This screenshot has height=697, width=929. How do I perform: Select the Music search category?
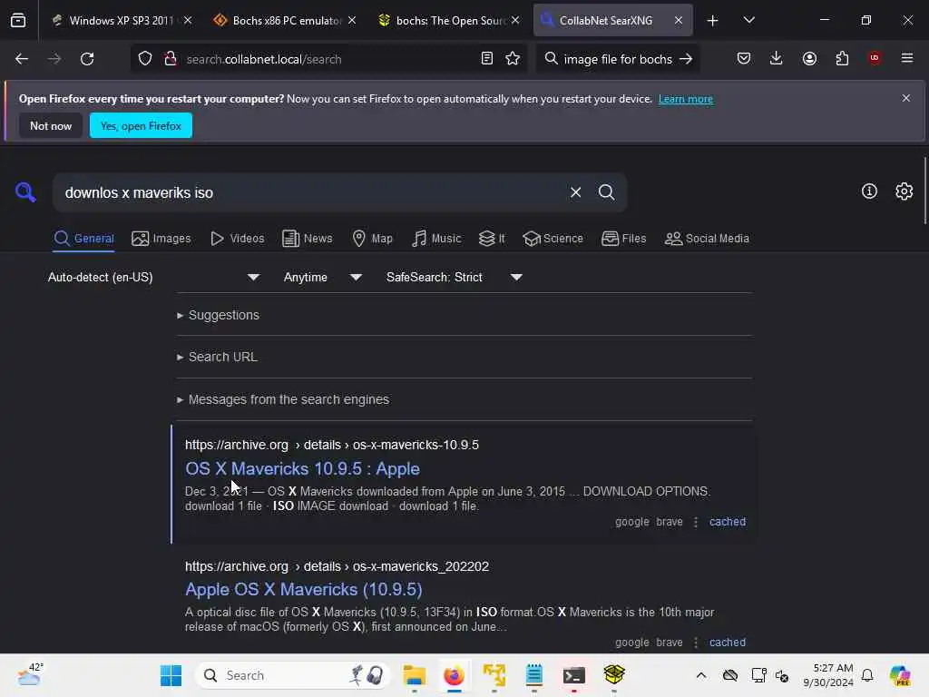pos(436,239)
